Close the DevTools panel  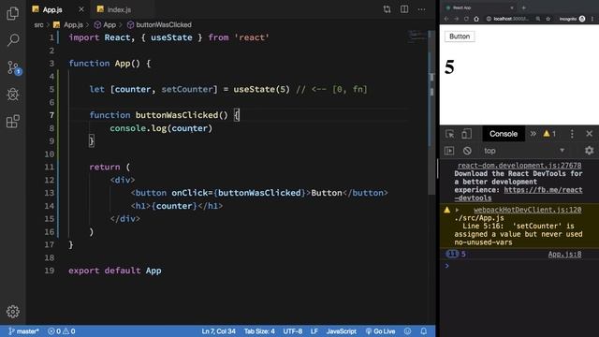pos(589,134)
